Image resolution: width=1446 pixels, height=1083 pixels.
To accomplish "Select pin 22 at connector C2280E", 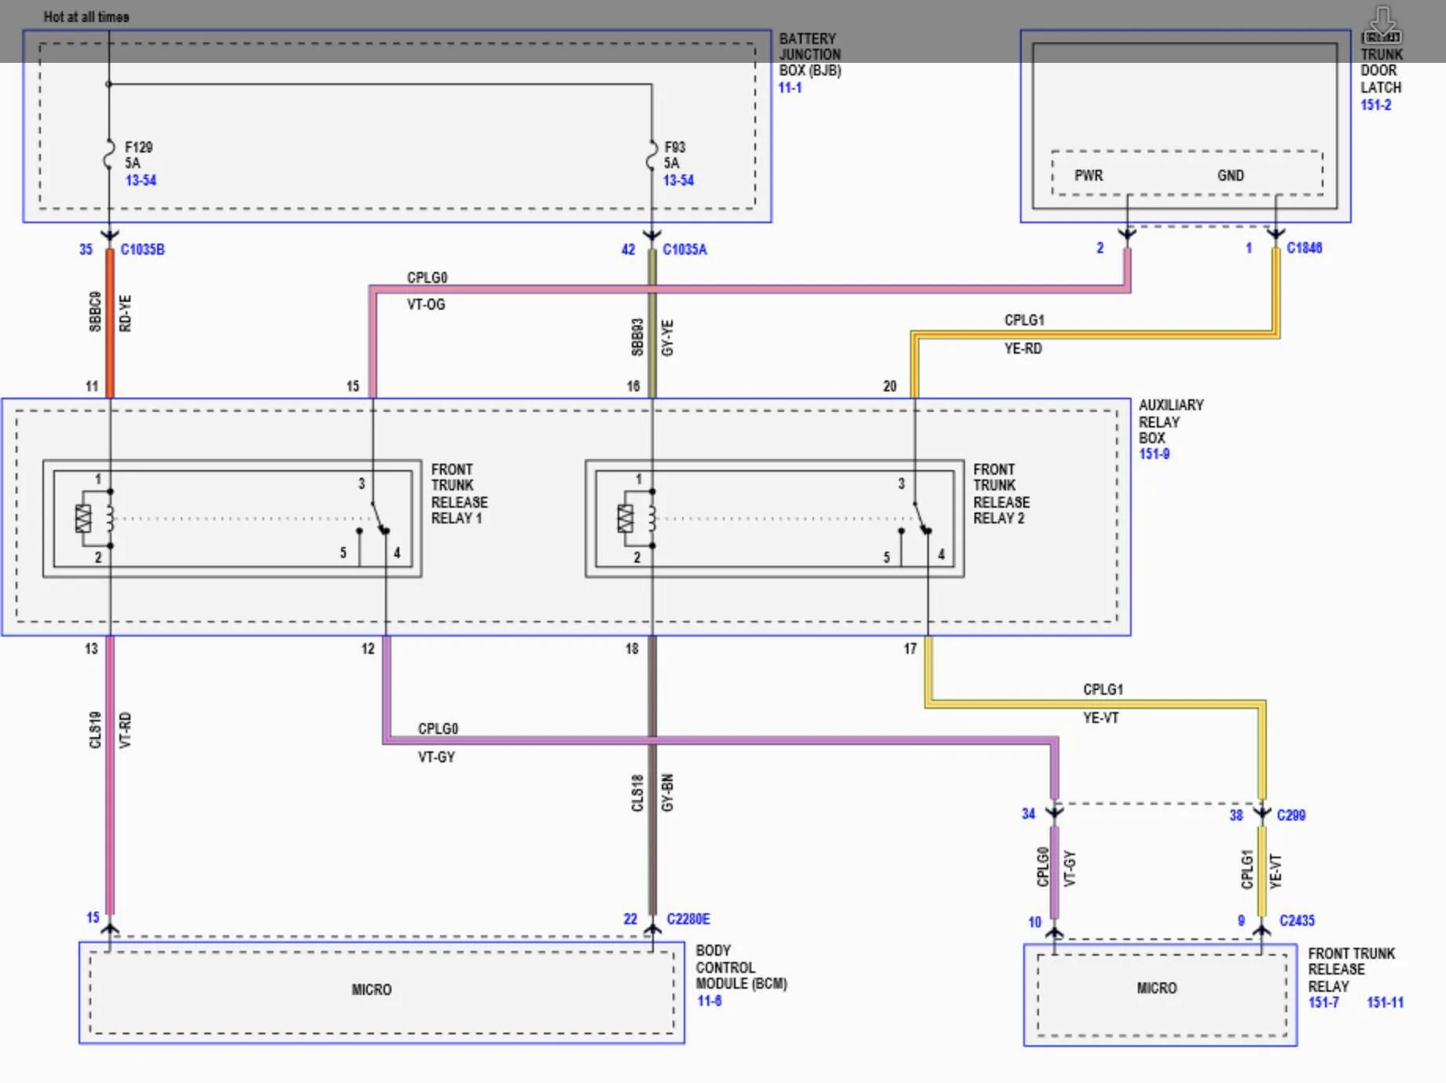I will 630,919.
